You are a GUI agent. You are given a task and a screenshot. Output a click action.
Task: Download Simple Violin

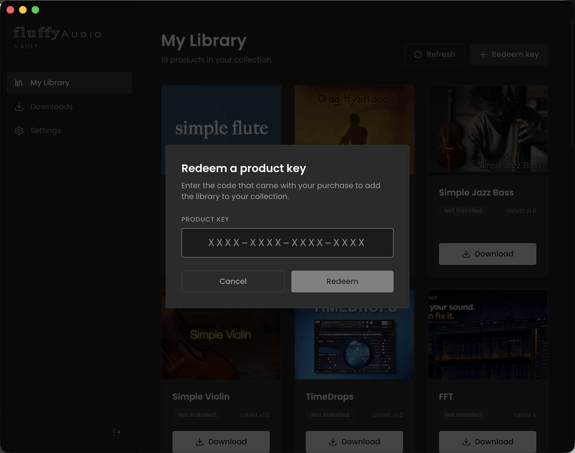pyautogui.click(x=221, y=442)
